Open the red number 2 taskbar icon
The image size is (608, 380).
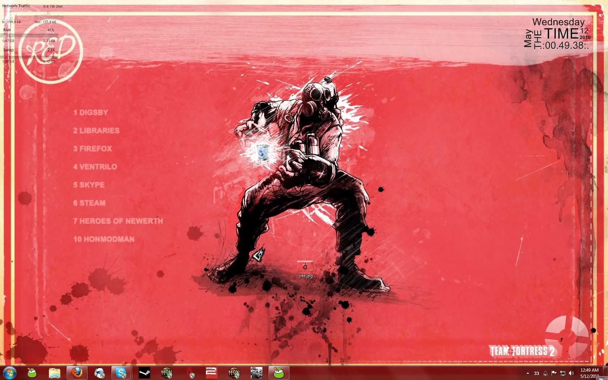point(211,372)
